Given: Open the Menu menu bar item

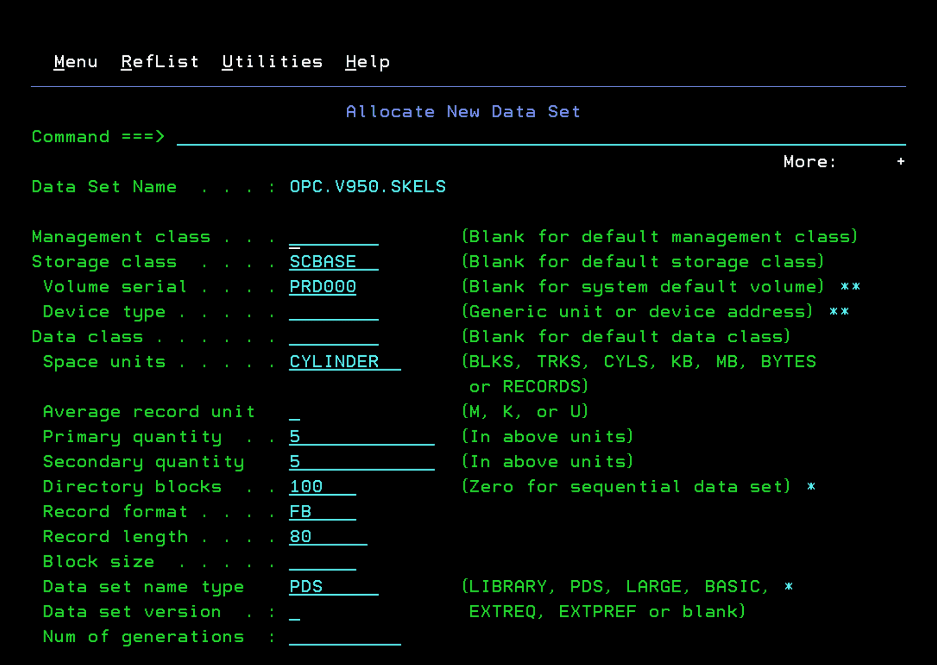Looking at the screenshot, I should coord(75,61).
